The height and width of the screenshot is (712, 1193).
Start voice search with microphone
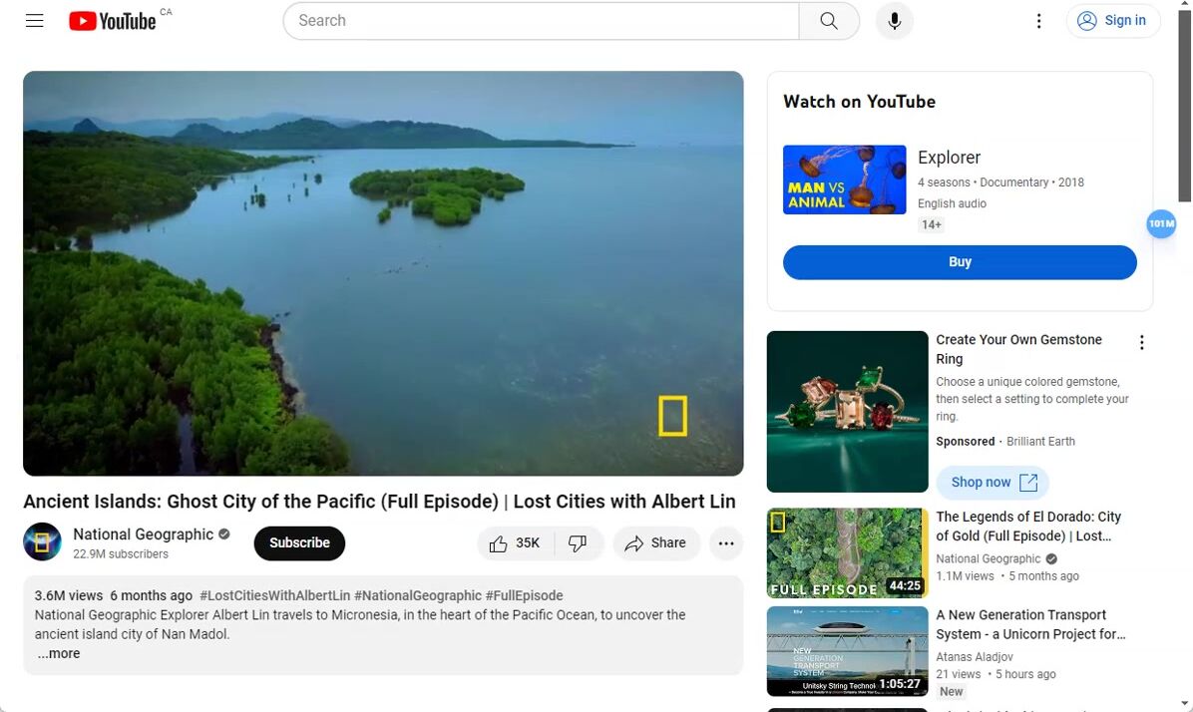[894, 21]
